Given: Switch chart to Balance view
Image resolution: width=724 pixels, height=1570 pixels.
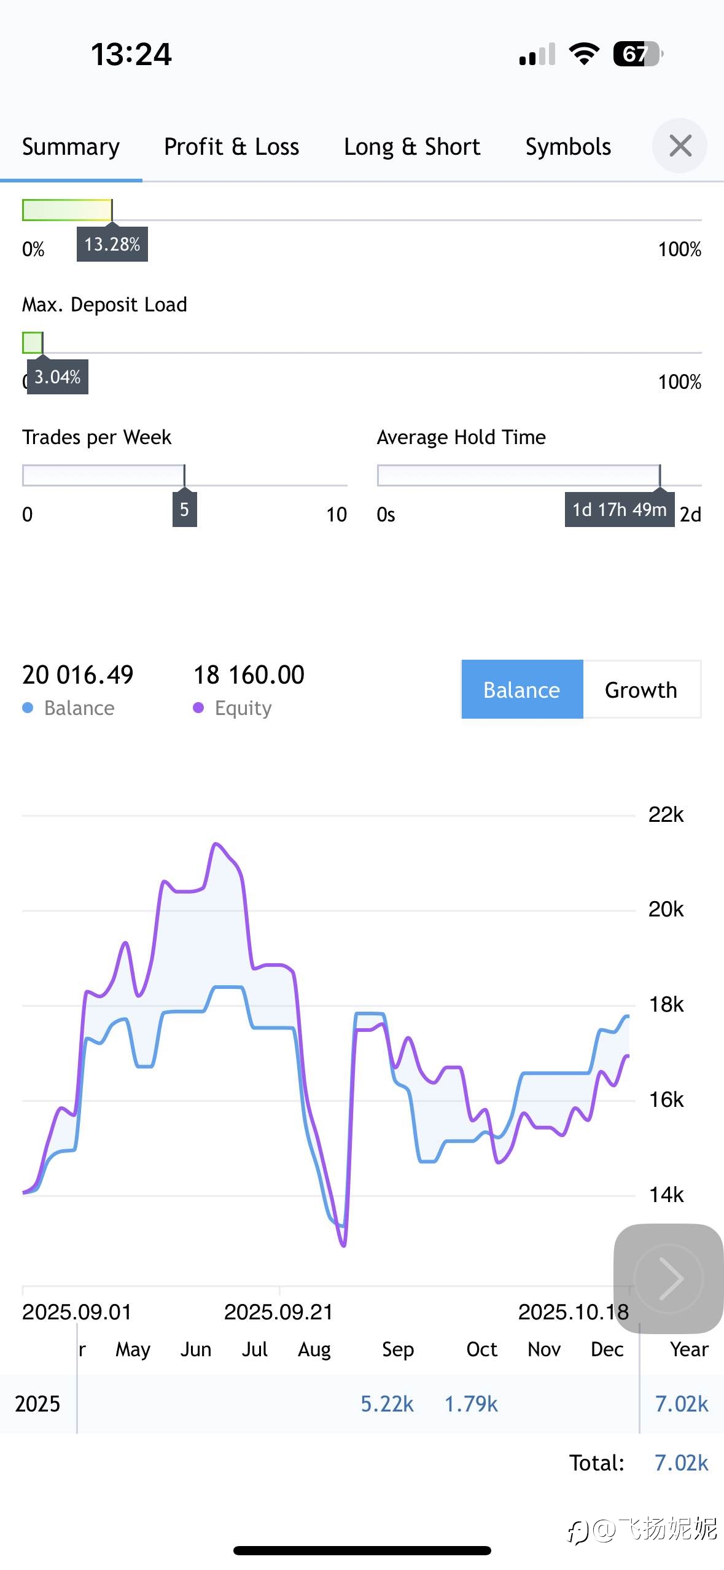Looking at the screenshot, I should [x=522, y=690].
